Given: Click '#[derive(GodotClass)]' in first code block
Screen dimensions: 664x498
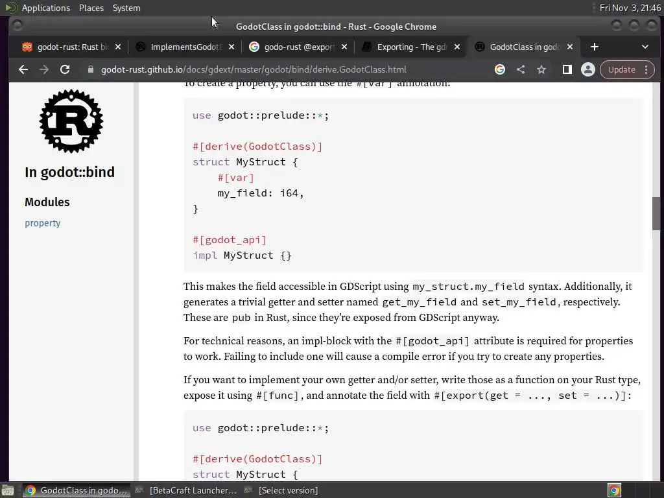Looking at the screenshot, I should pos(257,147).
